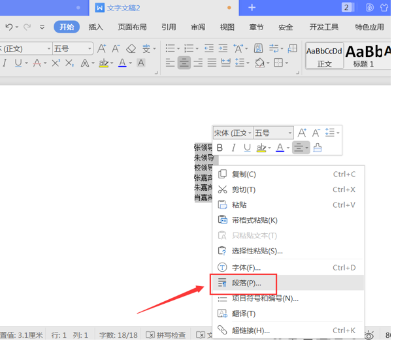394x341 pixels.
Task: Click the distributed alignment icon
Action: [225, 63]
